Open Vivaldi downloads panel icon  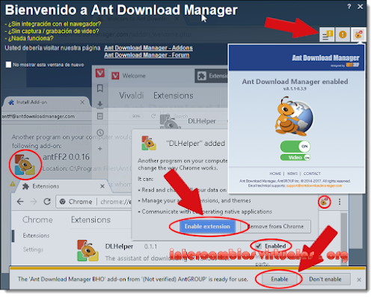(x=100, y=104)
